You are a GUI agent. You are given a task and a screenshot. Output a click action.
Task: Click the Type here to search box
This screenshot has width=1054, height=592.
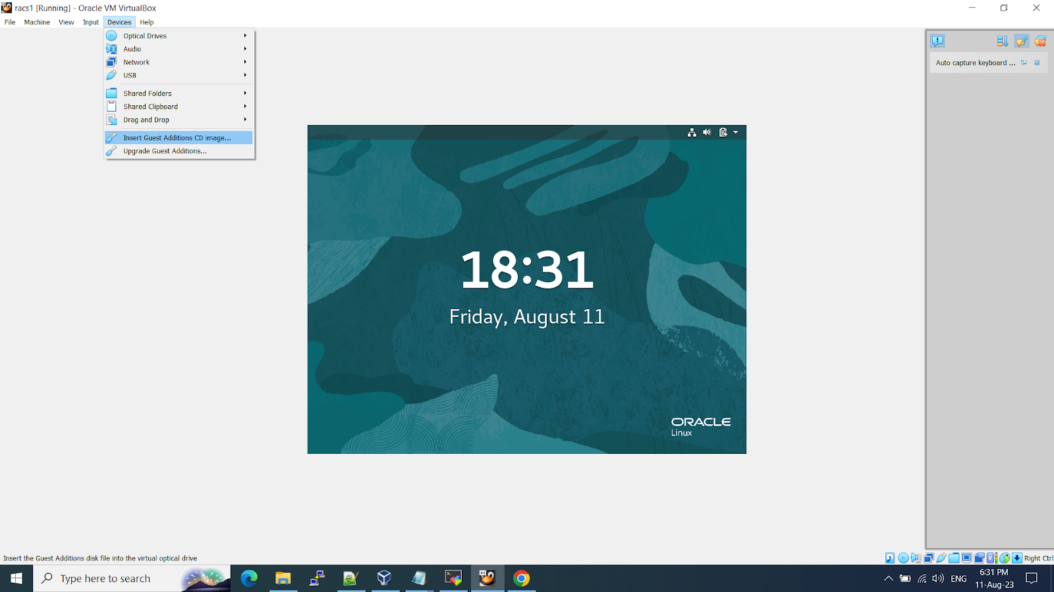click(x=132, y=578)
